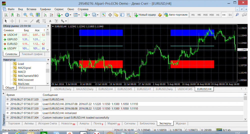Toggle chart shift from right edge
The image size is (250, 134).
(51, 15)
